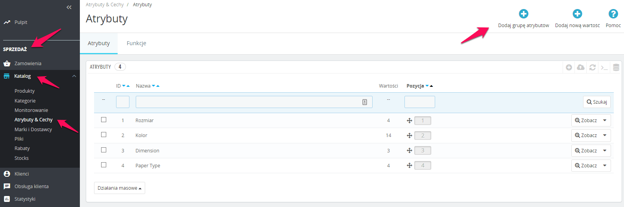Click the Kolor attribute name
624x207 pixels.
pos(141,136)
